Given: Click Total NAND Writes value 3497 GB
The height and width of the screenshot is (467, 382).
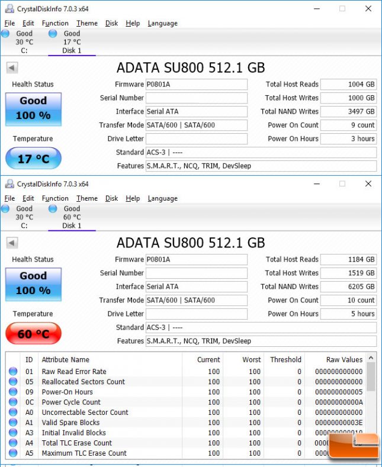Looking at the screenshot, I should tap(348, 112).
